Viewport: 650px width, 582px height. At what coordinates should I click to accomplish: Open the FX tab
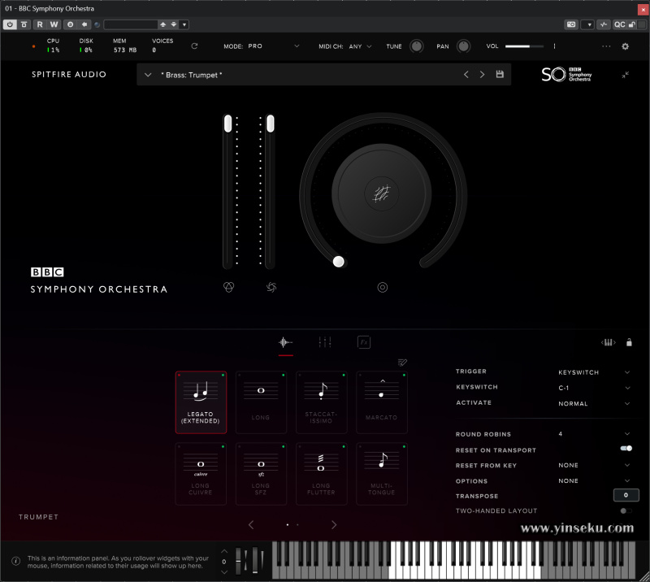[364, 342]
